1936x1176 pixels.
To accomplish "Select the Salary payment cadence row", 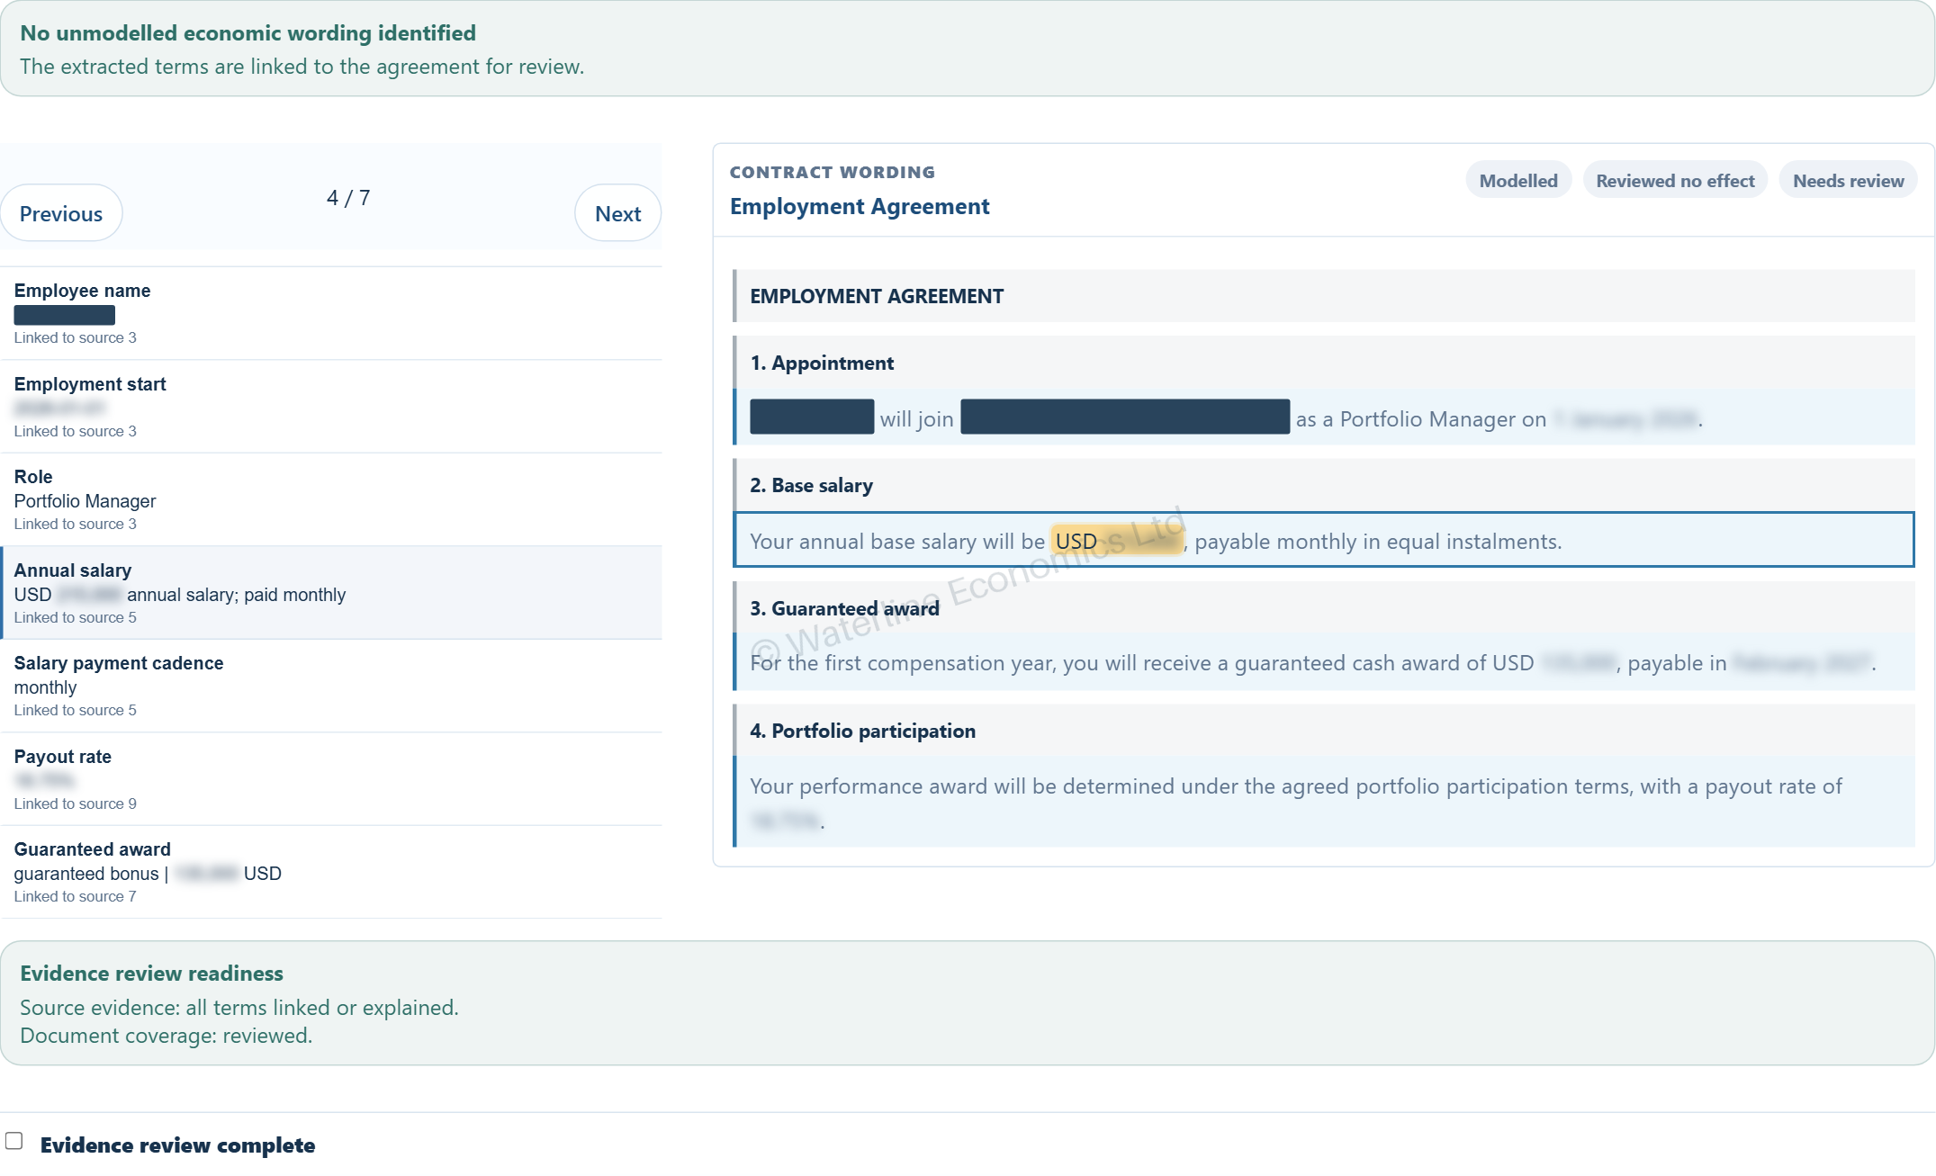I will point(331,686).
